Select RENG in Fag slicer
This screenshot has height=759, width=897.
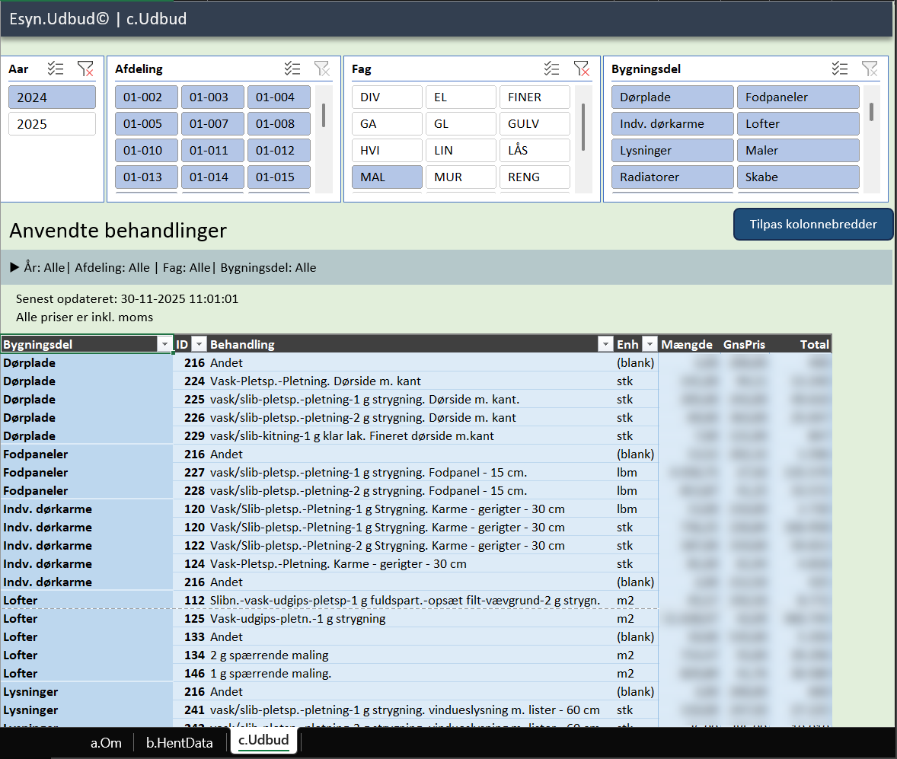coord(535,177)
